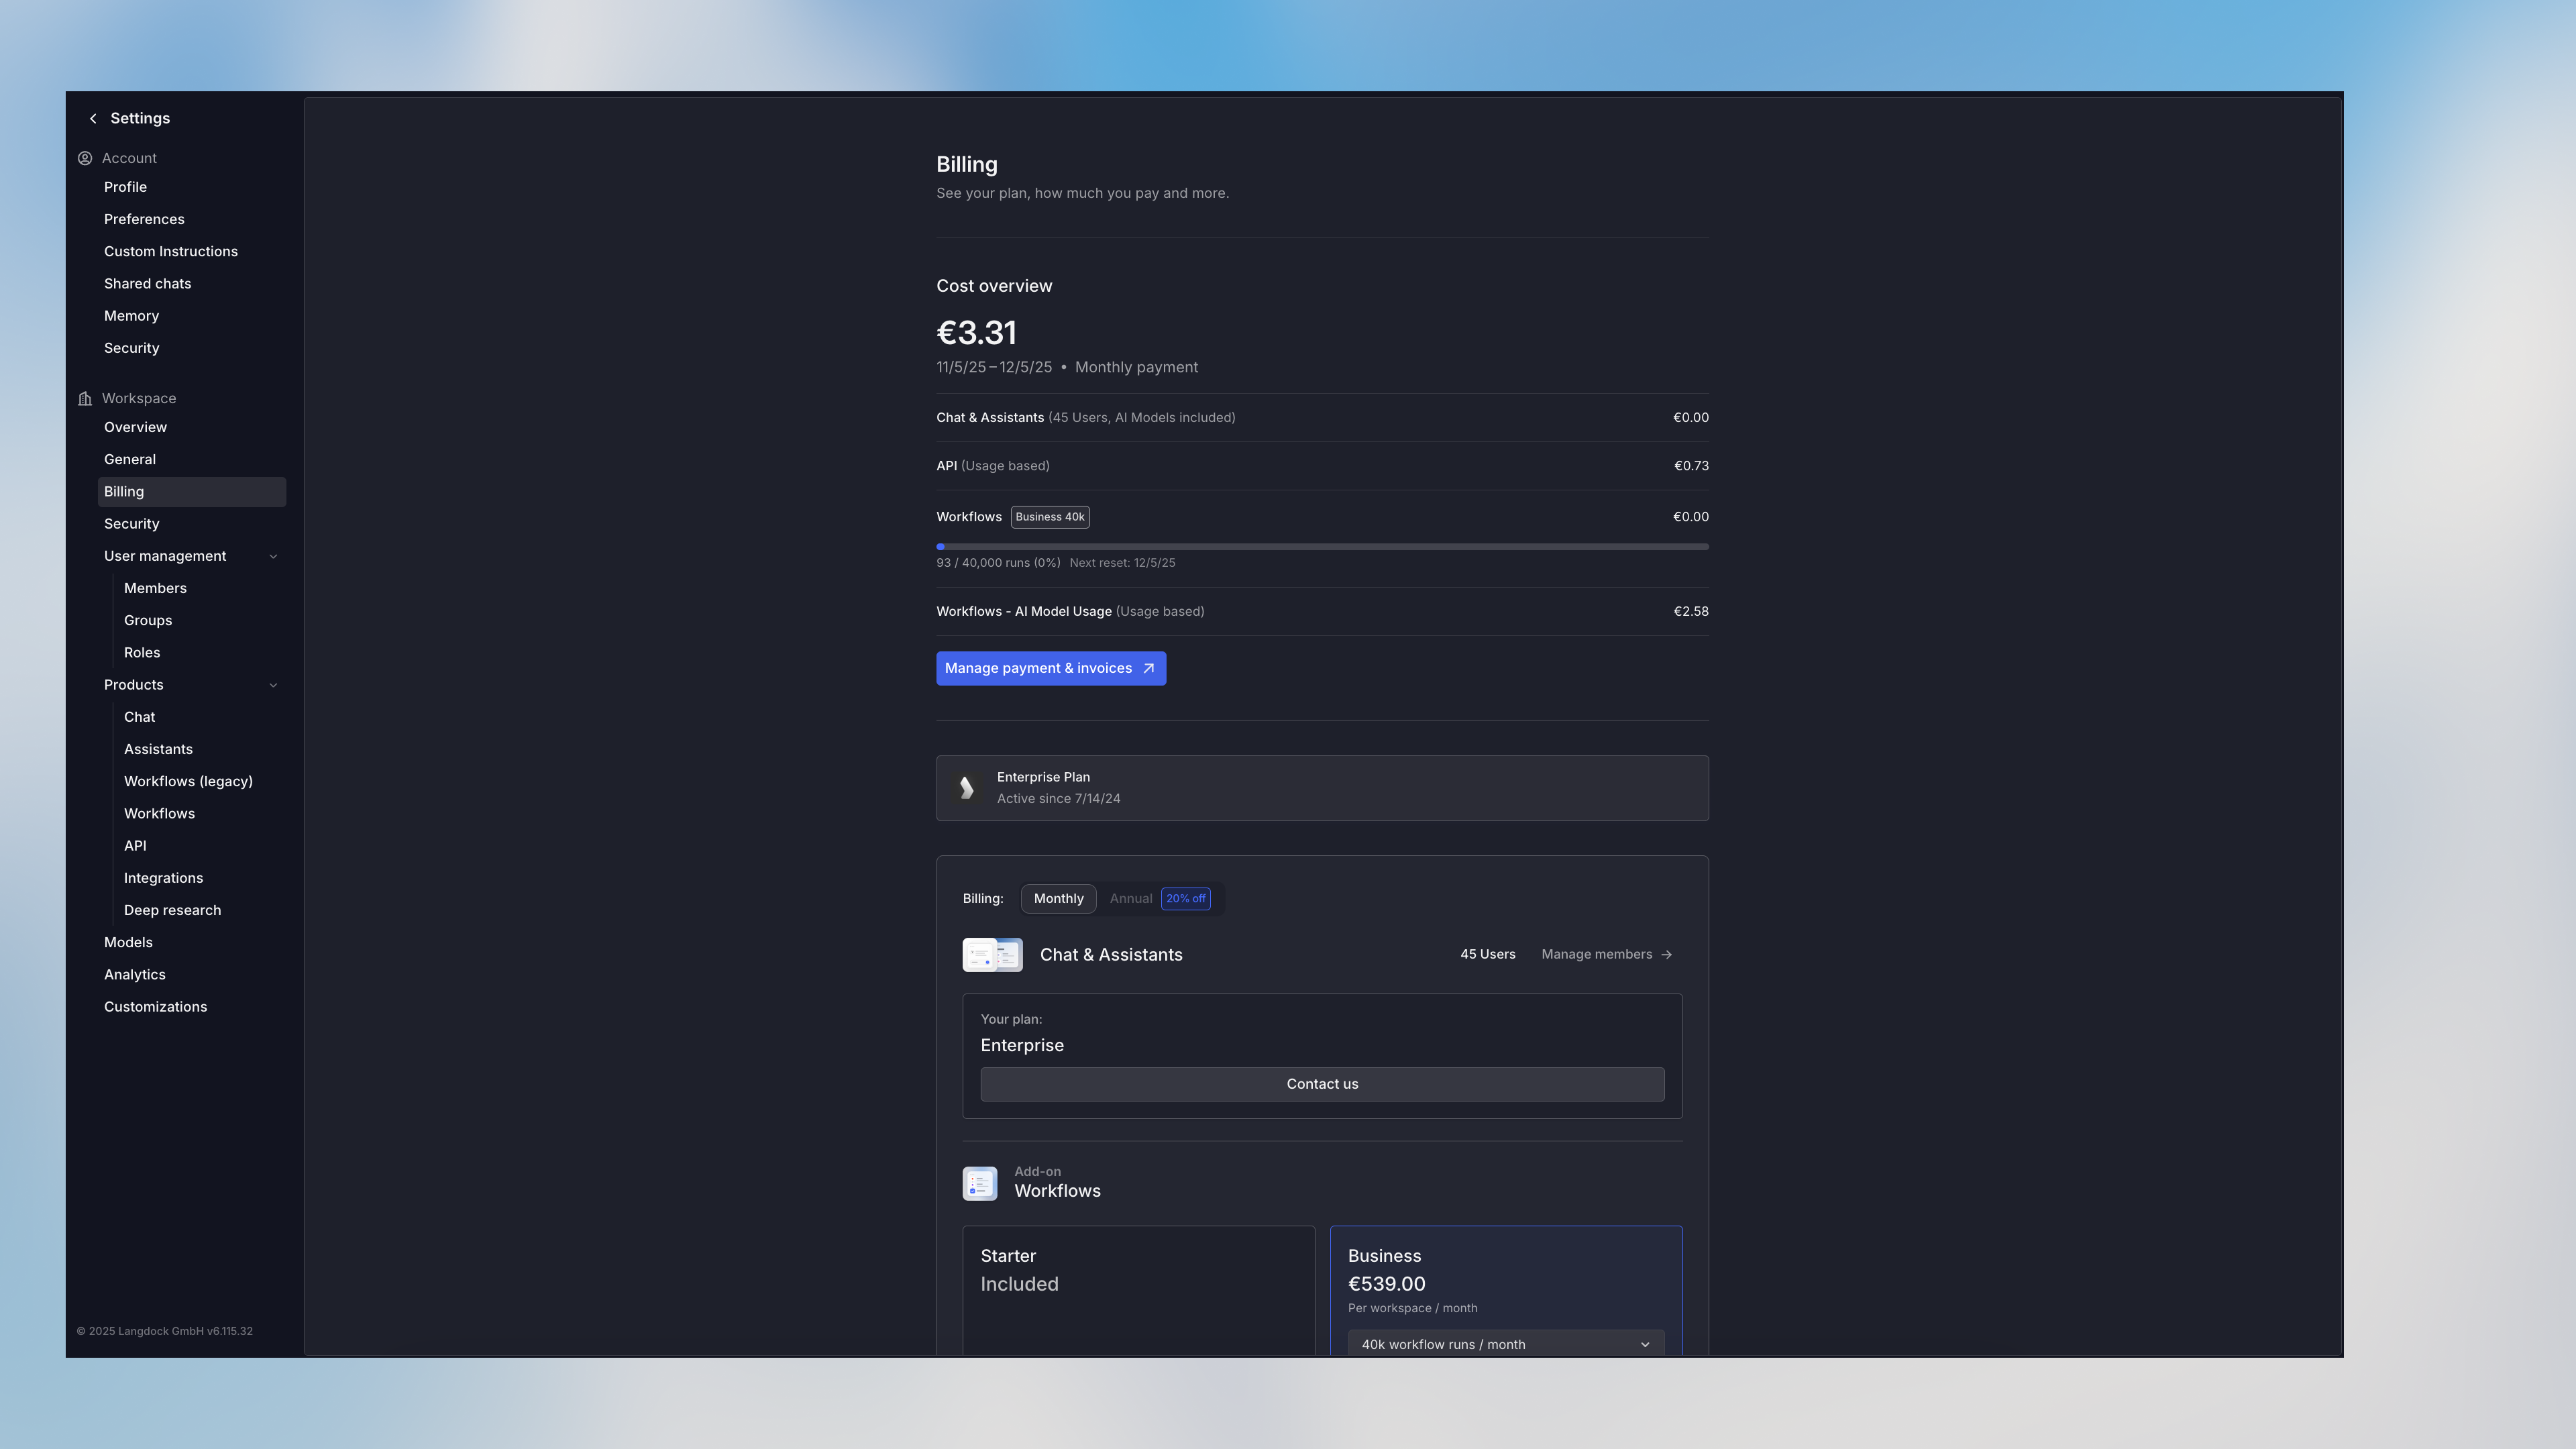This screenshot has width=2576, height=1449.
Task: Click the workflow runs progress bar
Action: tap(1322, 547)
